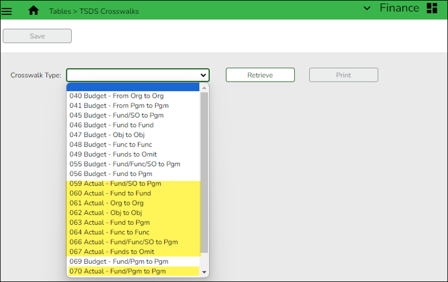Select 059 Actual - Fund/SO to Pgm
Screen dimensions: 448x282
[115, 184]
